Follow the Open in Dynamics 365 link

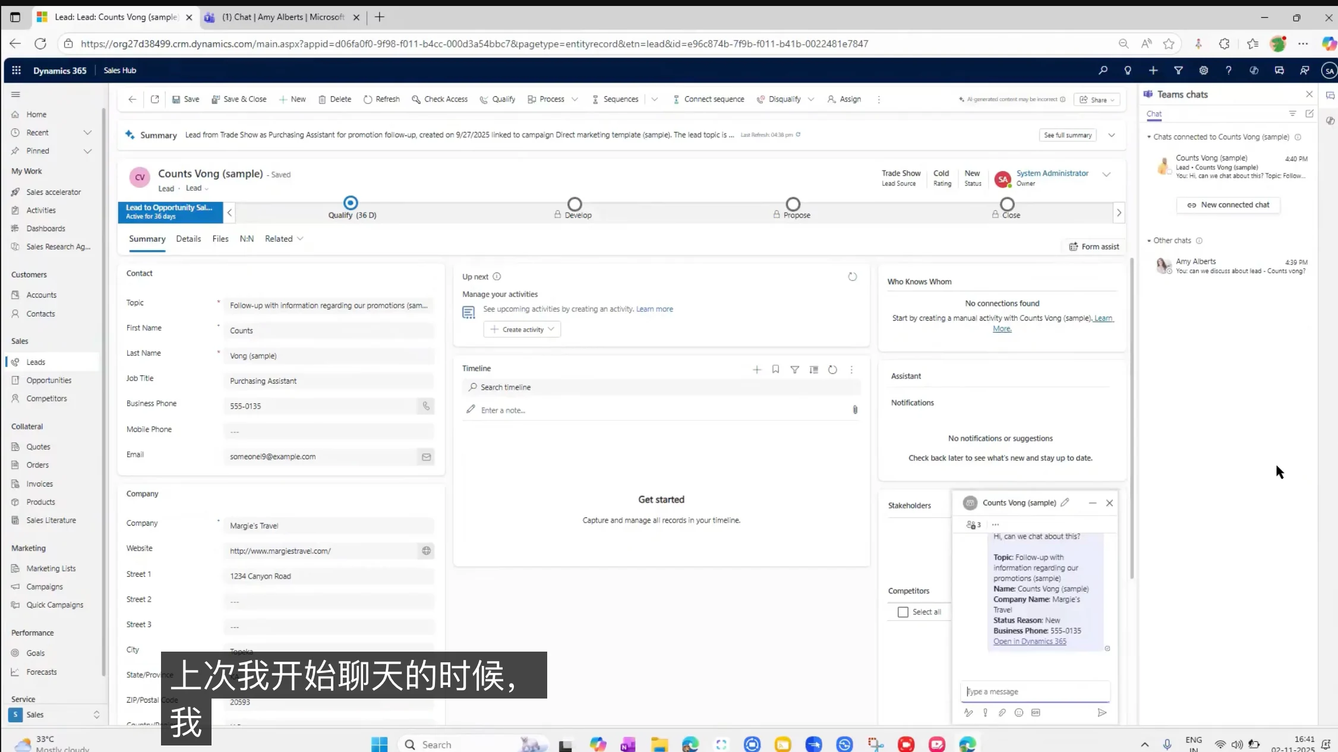click(x=1030, y=642)
